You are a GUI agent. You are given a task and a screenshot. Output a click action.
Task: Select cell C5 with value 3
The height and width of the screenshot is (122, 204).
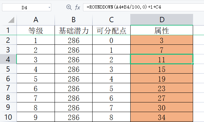[111, 69]
